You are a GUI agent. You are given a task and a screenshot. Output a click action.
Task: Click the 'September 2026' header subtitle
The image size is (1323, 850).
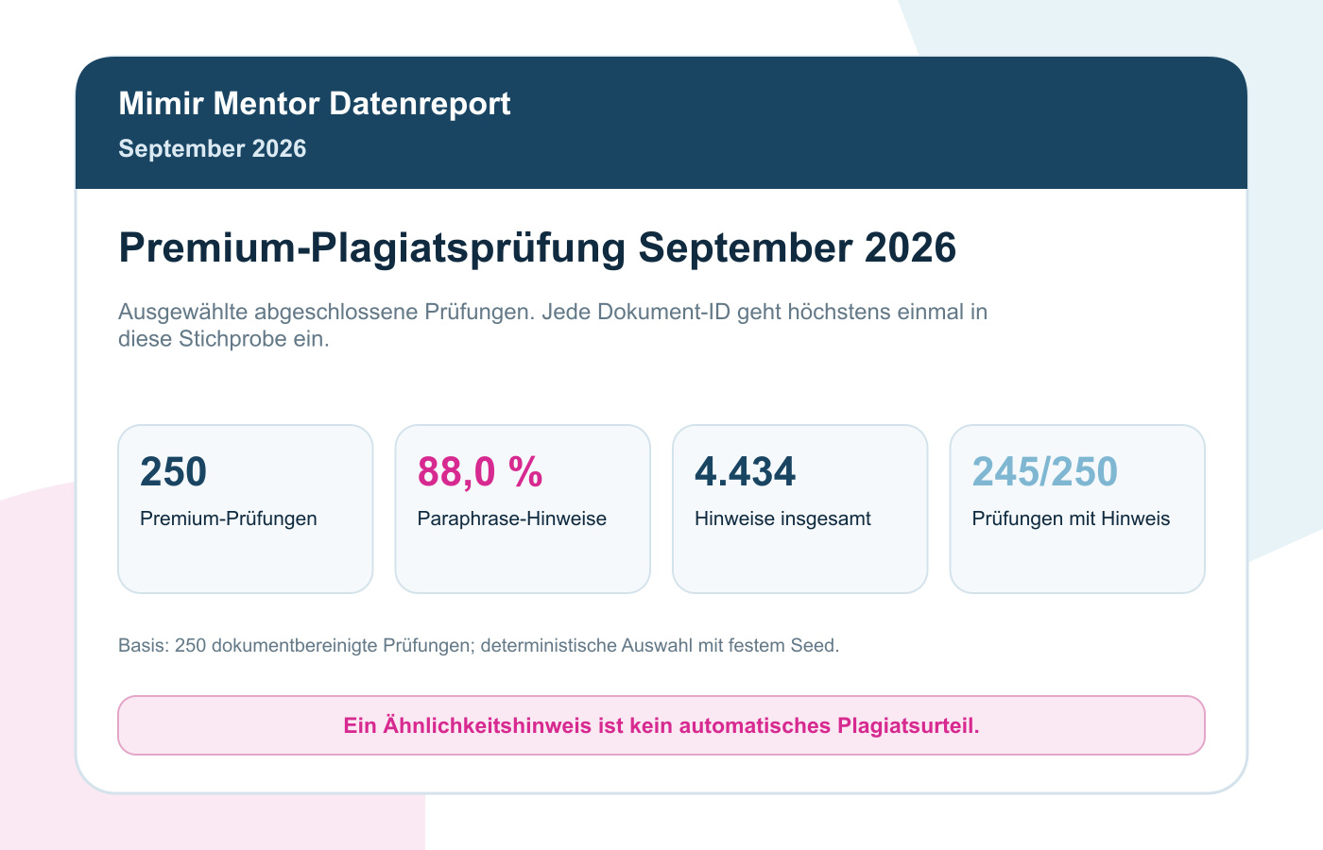(212, 148)
